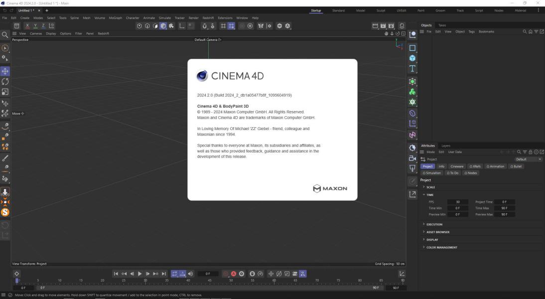Click the timeline ruler at frame 60
Viewport: 545px width, 299px height.
(274, 280)
